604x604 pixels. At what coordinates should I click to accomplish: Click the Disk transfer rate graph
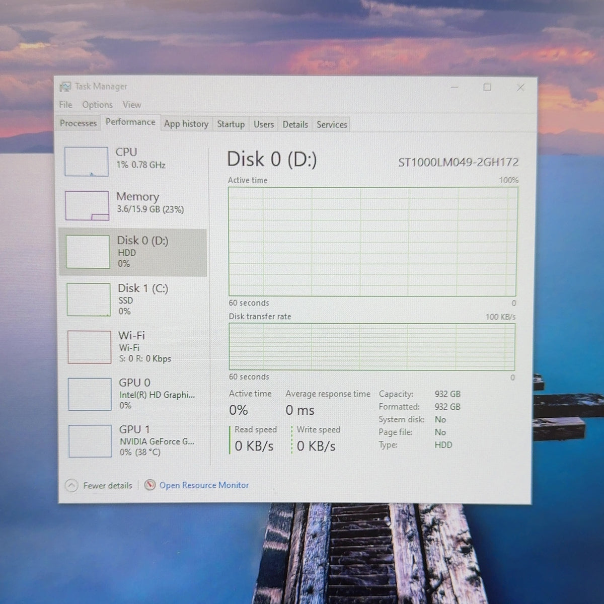(x=372, y=347)
